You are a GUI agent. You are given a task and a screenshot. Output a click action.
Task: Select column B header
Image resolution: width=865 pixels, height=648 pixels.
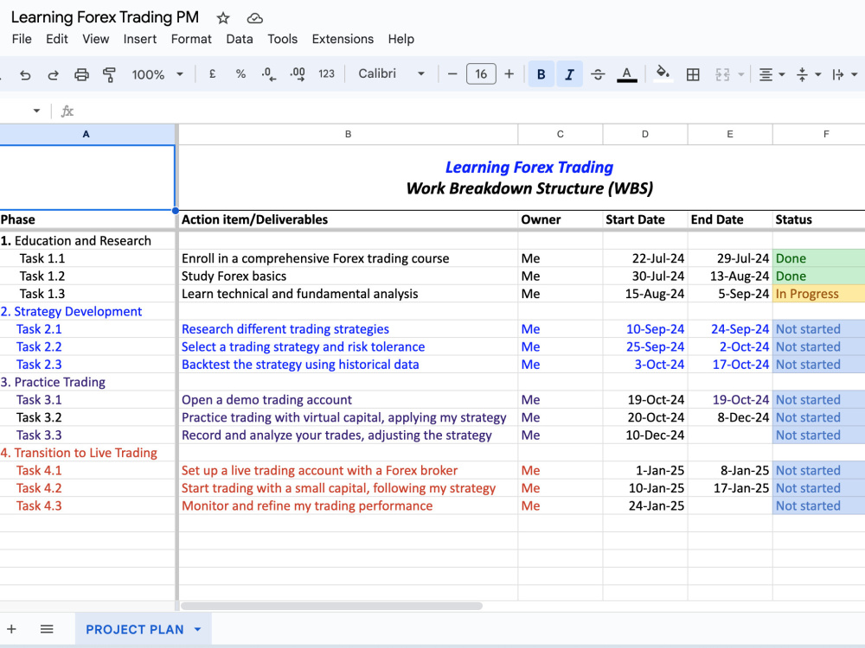(x=348, y=134)
